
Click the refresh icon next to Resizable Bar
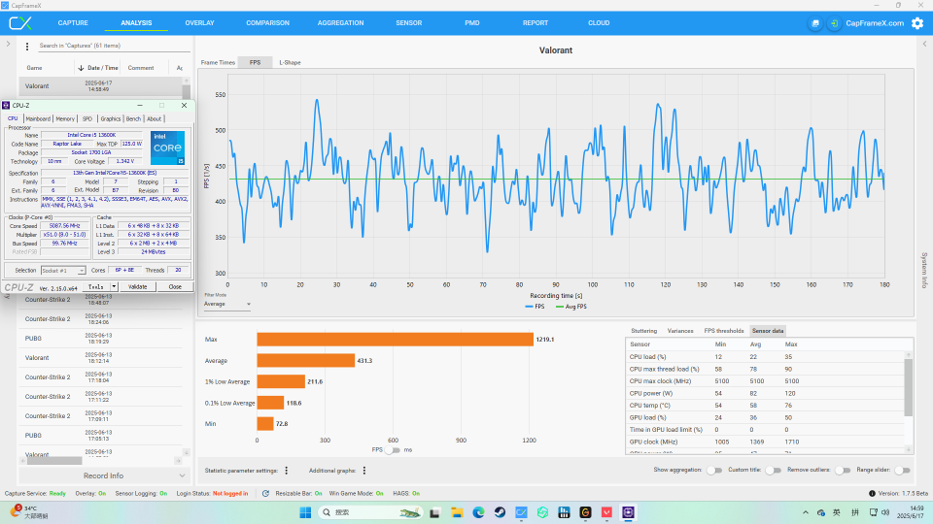click(265, 493)
